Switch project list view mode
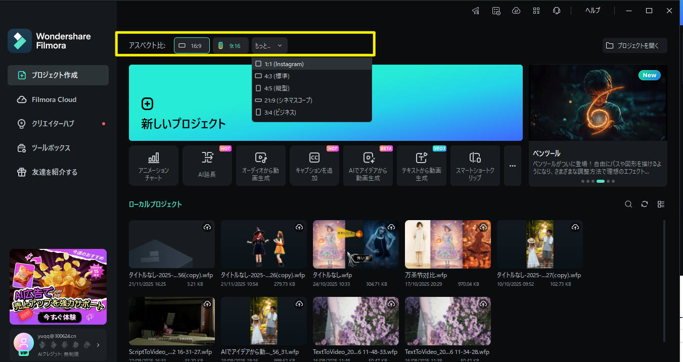683x362 pixels. click(661, 204)
